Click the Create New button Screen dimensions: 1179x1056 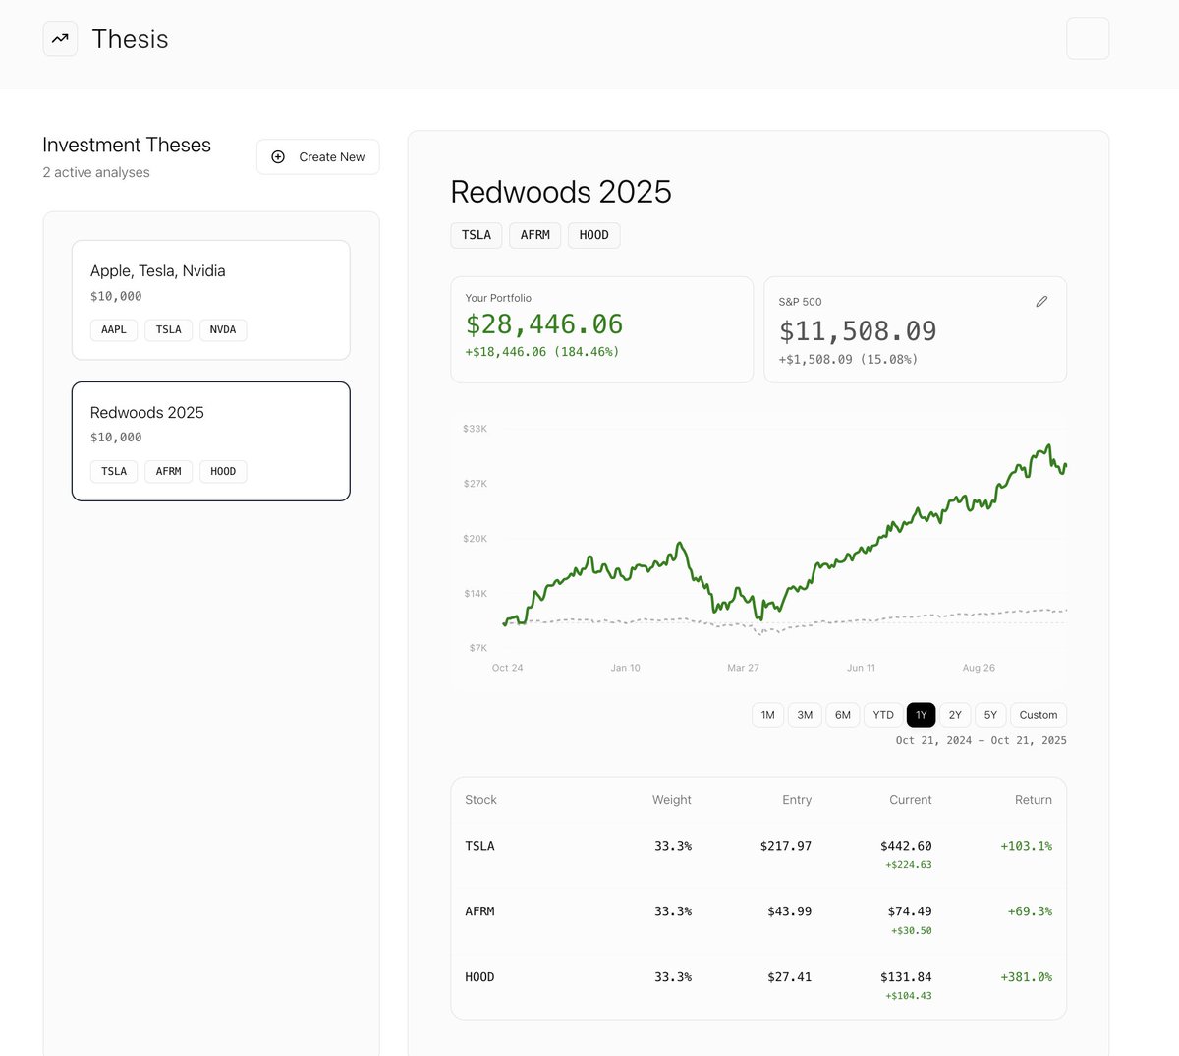[x=318, y=157]
